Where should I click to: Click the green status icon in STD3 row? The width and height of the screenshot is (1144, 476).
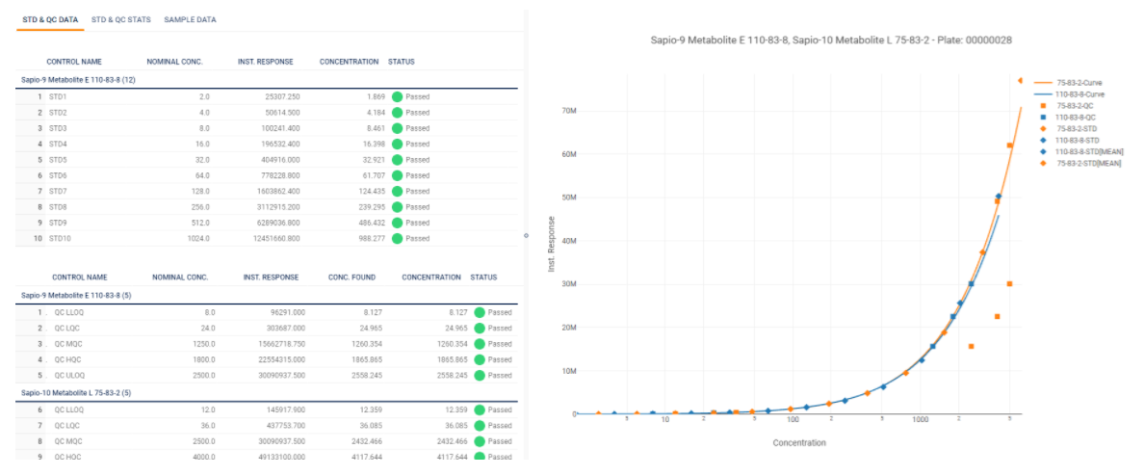(397, 128)
